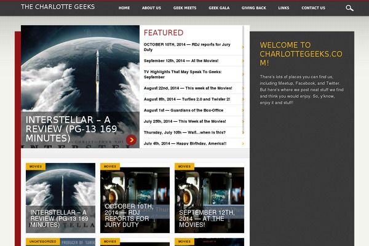This screenshot has width=369, height=246.
Task: Click Movies tag on bottom middle card
Action: [x=110, y=242]
